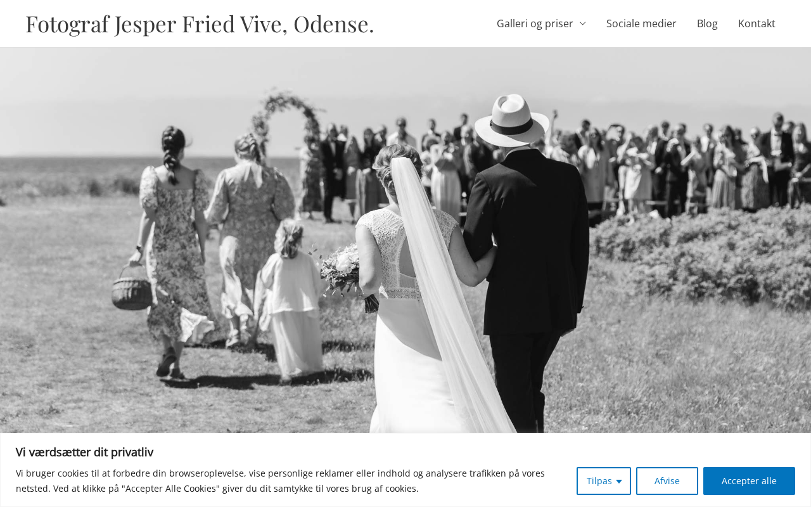
Task: Click the Fotograf Jesper Fried Vive site title
Action: (x=200, y=23)
